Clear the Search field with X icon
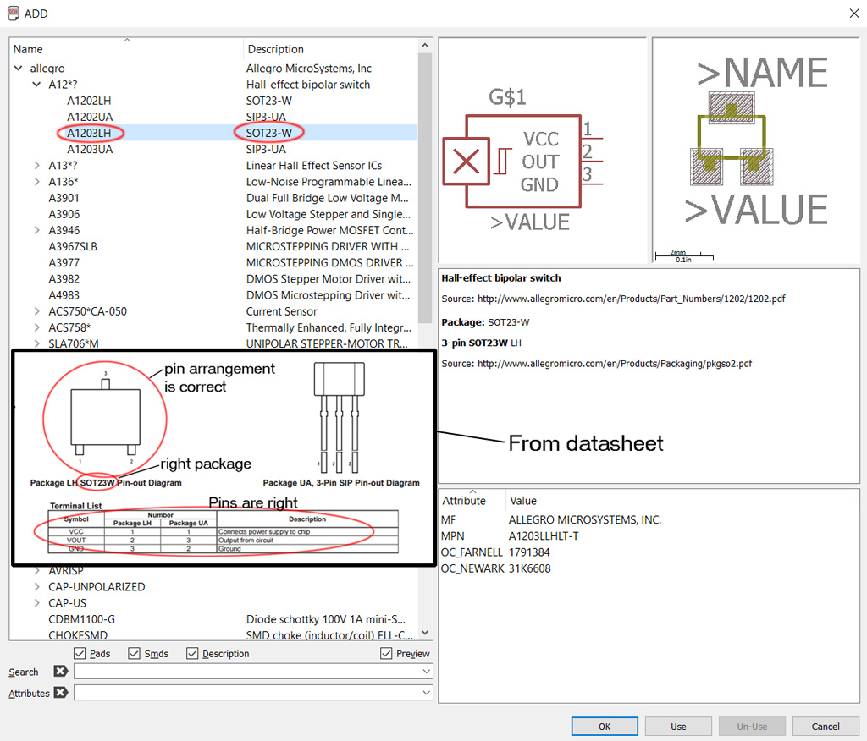867x741 pixels. (60, 671)
